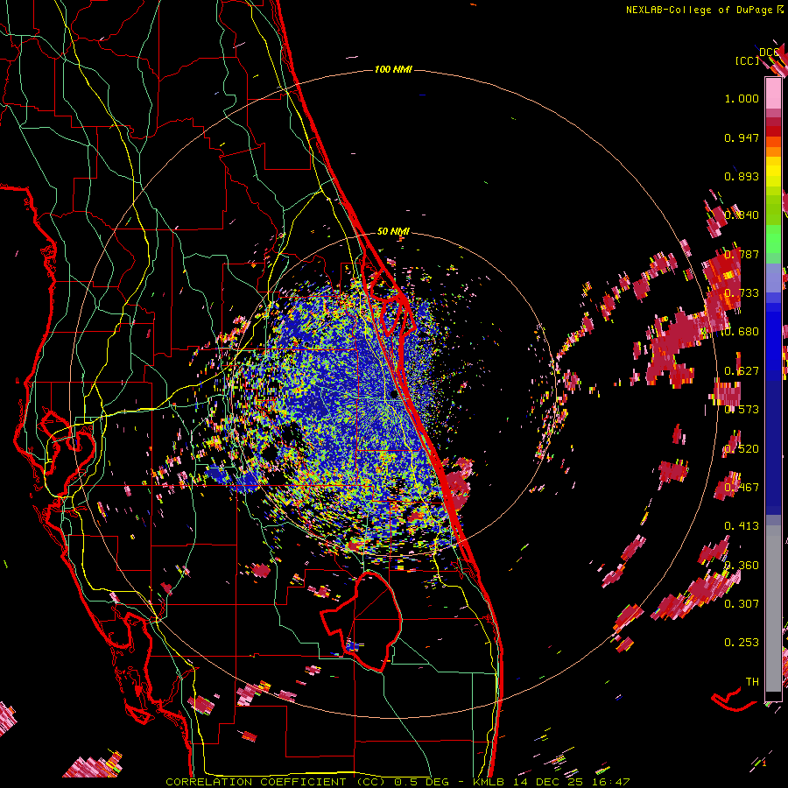Click the 0.307 scale value
The width and height of the screenshot is (788, 788).
pos(742,603)
